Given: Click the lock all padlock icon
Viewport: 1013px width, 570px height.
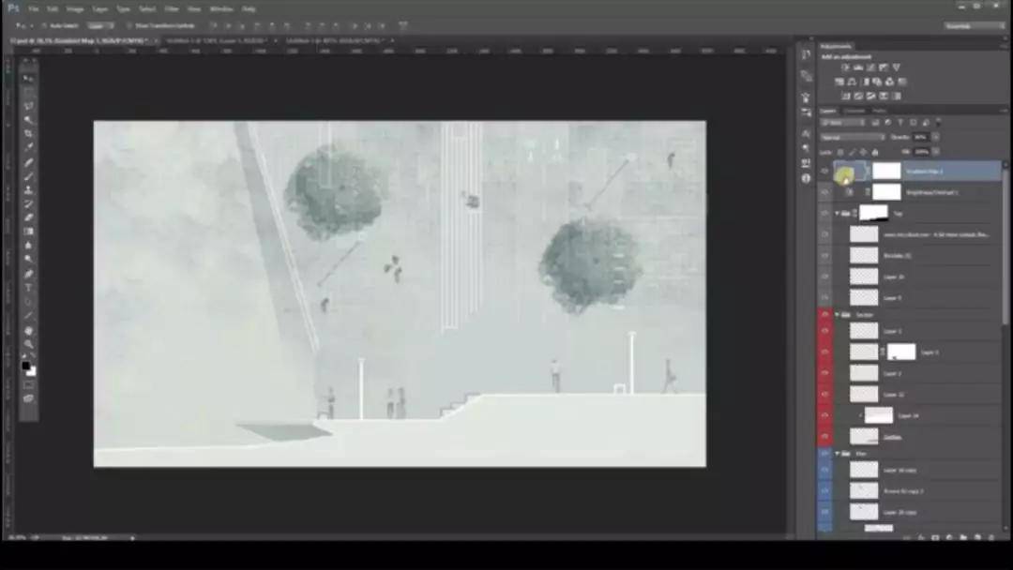Looking at the screenshot, I should (x=875, y=153).
